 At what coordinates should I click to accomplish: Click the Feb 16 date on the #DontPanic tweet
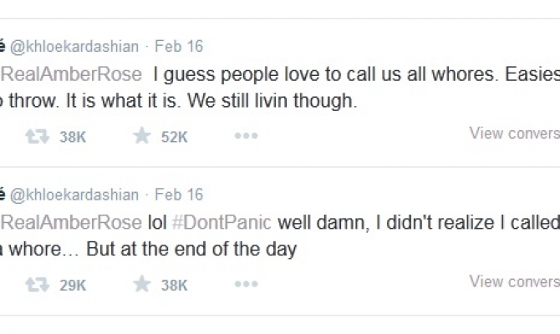(179, 195)
